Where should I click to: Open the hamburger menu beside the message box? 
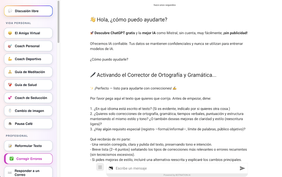[100, 167]
